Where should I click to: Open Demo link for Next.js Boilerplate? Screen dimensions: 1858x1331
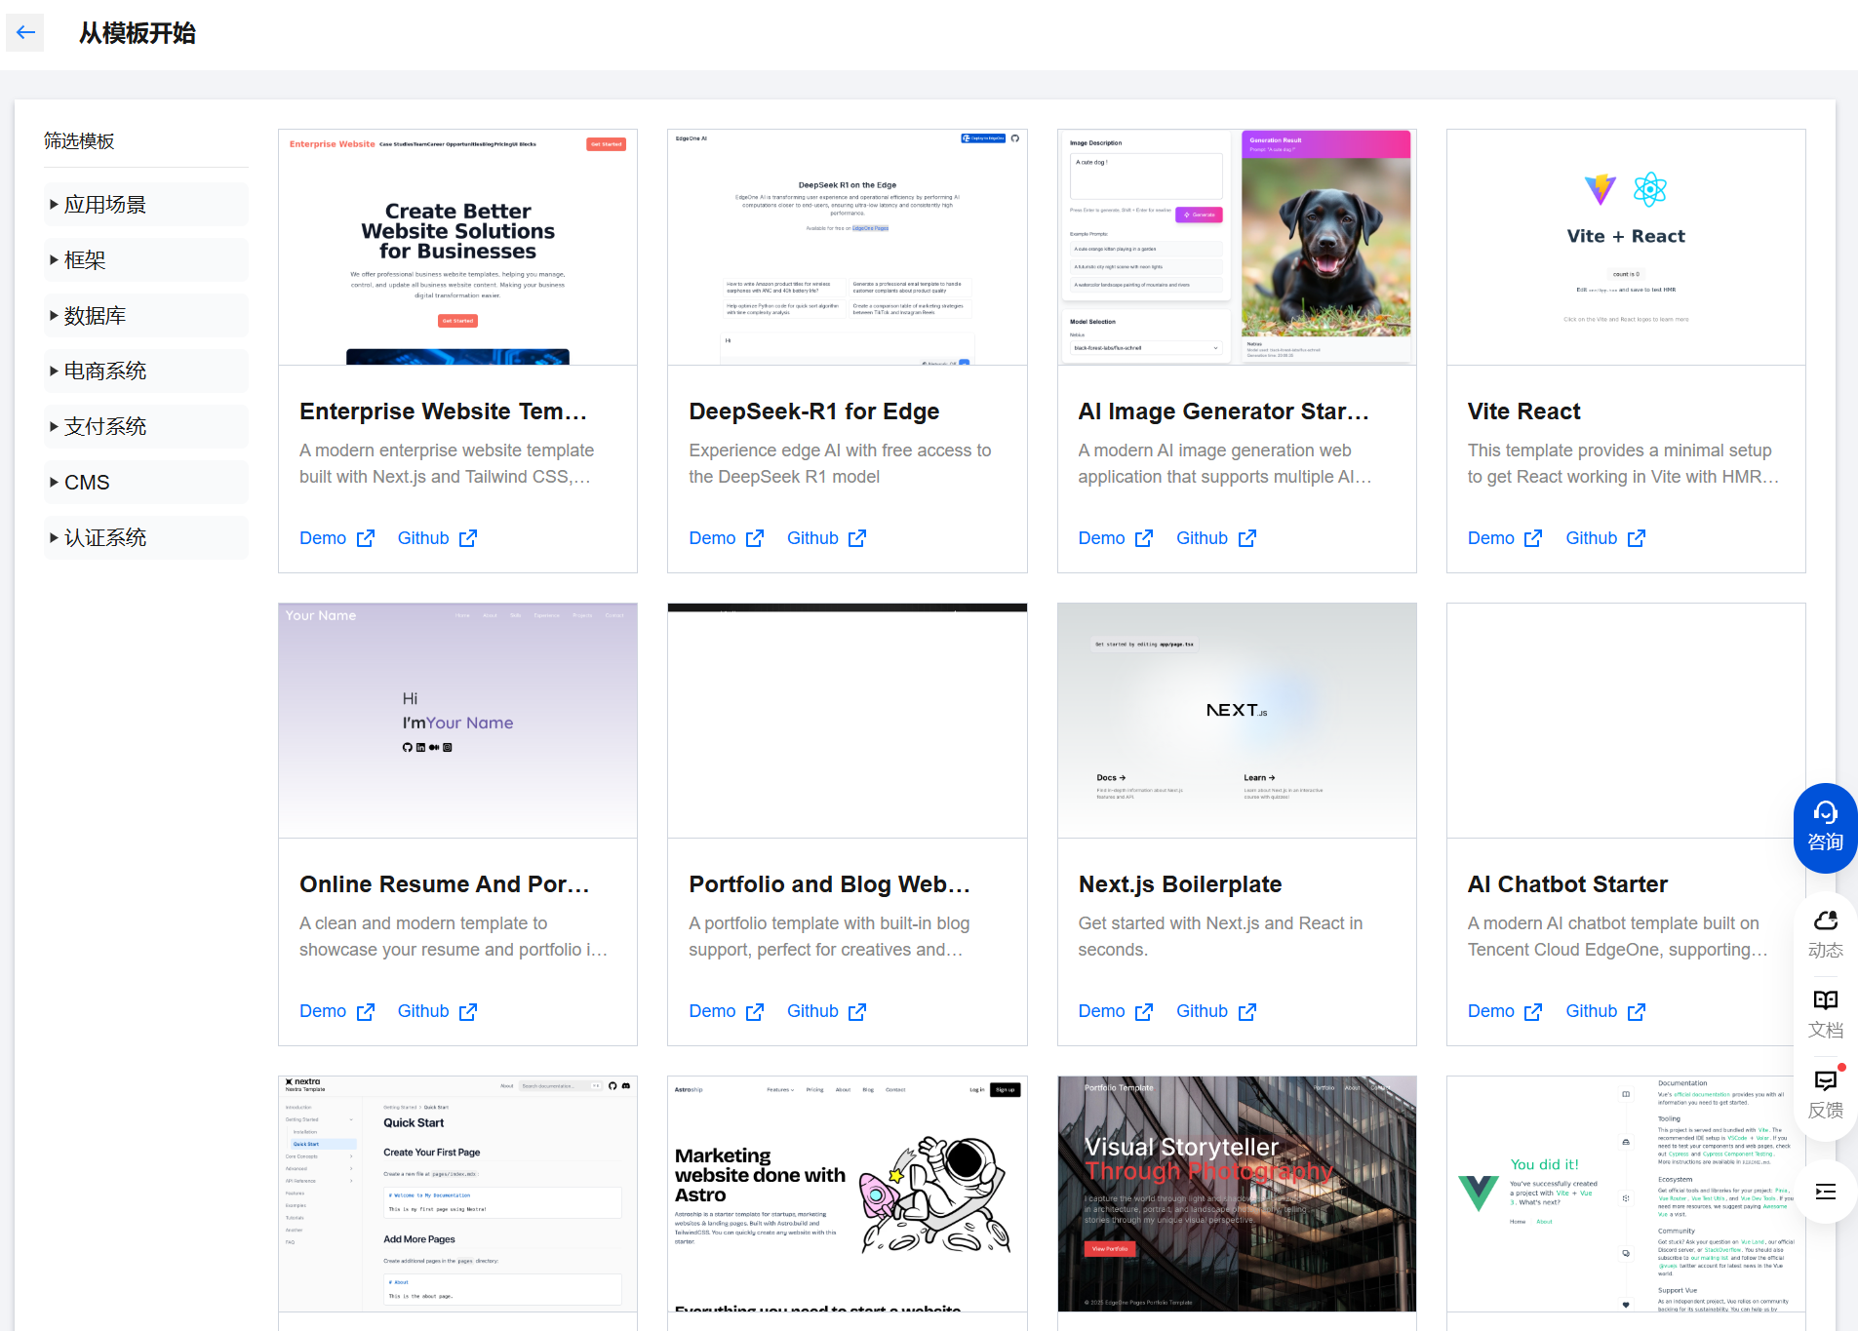pos(1101,1011)
